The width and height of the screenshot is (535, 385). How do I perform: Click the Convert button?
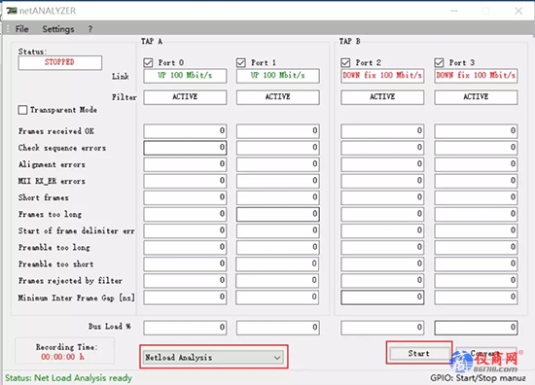[x=485, y=353]
